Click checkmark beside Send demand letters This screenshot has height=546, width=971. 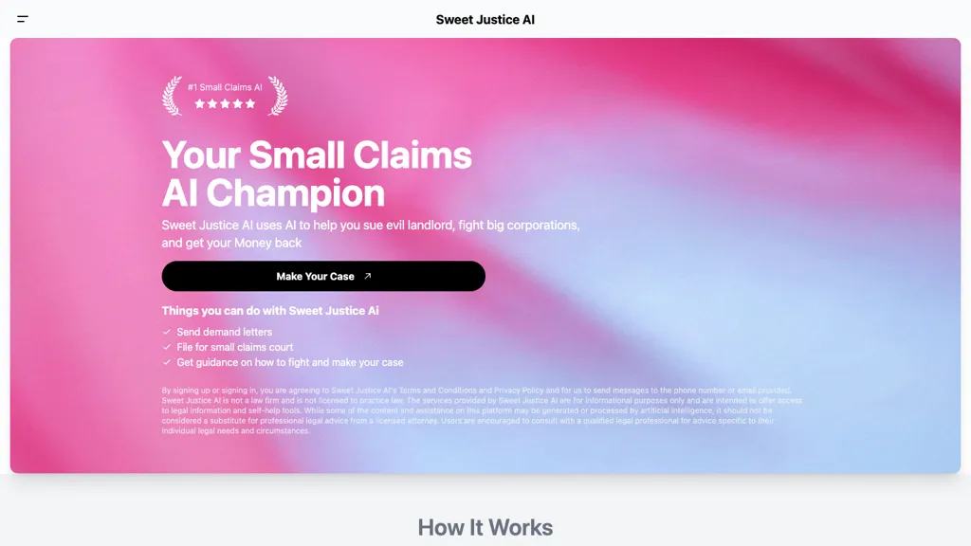click(167, 332)
